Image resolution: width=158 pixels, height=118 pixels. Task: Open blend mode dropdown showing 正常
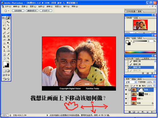coord(131,82)
